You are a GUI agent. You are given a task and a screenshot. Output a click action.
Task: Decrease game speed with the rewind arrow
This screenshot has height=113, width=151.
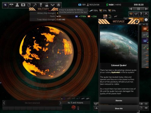131,9
